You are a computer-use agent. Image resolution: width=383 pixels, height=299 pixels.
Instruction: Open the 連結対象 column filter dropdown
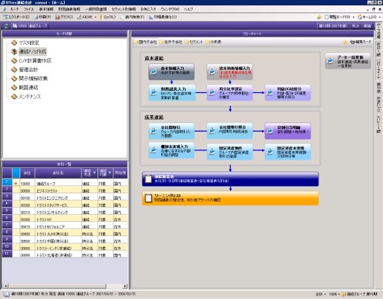pyautogui.click(x=110, y=173)
